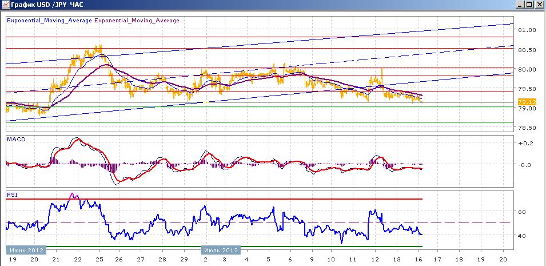Click date 9 on the time axis
This screenshot has height=266, width=546.
pyautogui.click(x=312, y=260)
